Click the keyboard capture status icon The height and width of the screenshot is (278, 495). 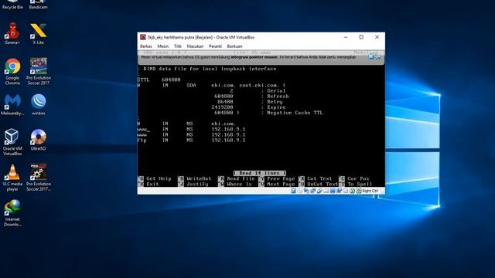(x=359, y=191)
